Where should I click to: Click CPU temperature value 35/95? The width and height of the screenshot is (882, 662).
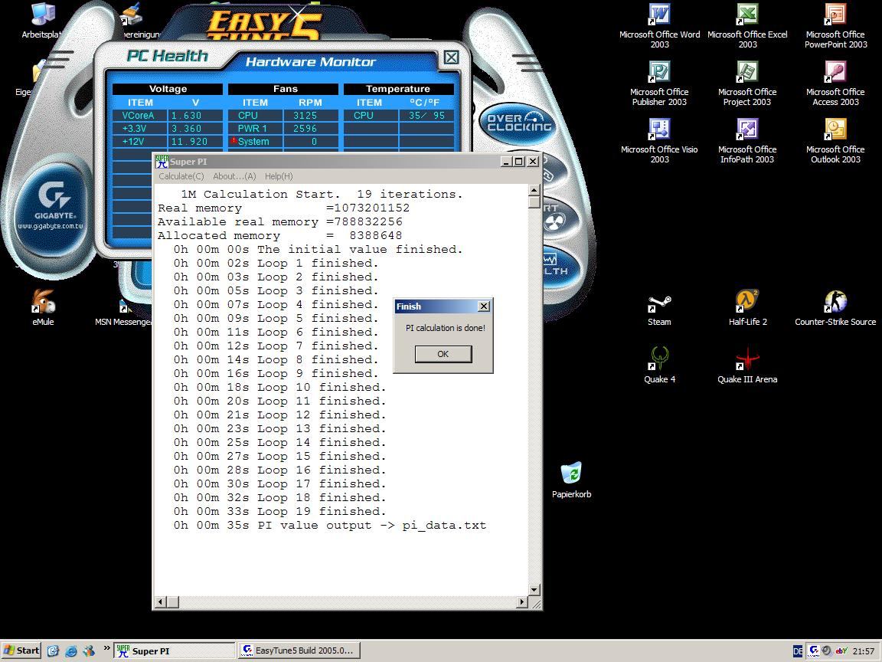(x=426, y=116)
